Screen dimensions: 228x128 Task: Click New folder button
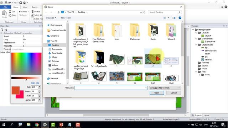(66, 18)
